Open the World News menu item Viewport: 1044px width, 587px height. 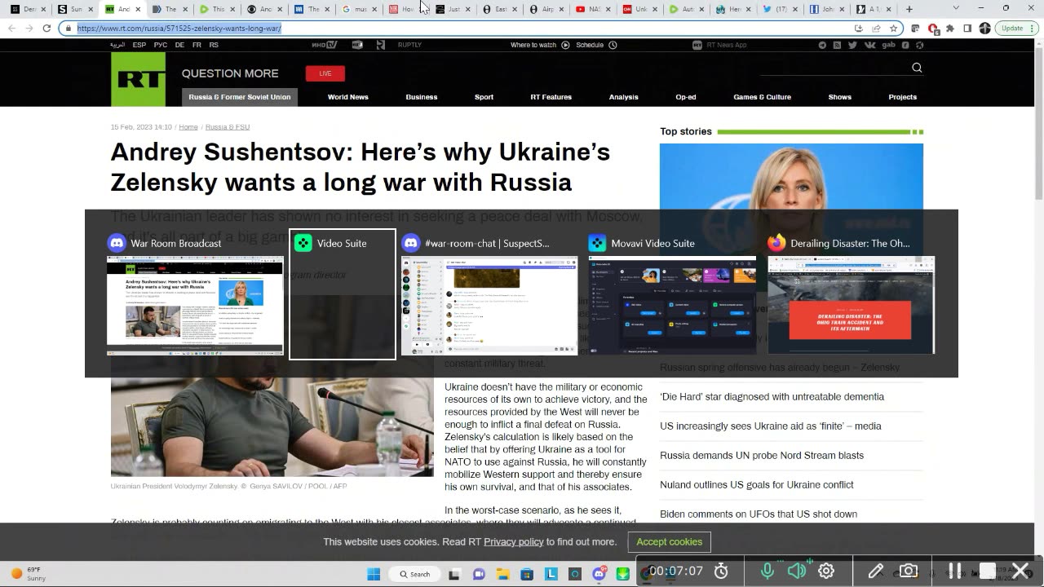tap(348, 97)
